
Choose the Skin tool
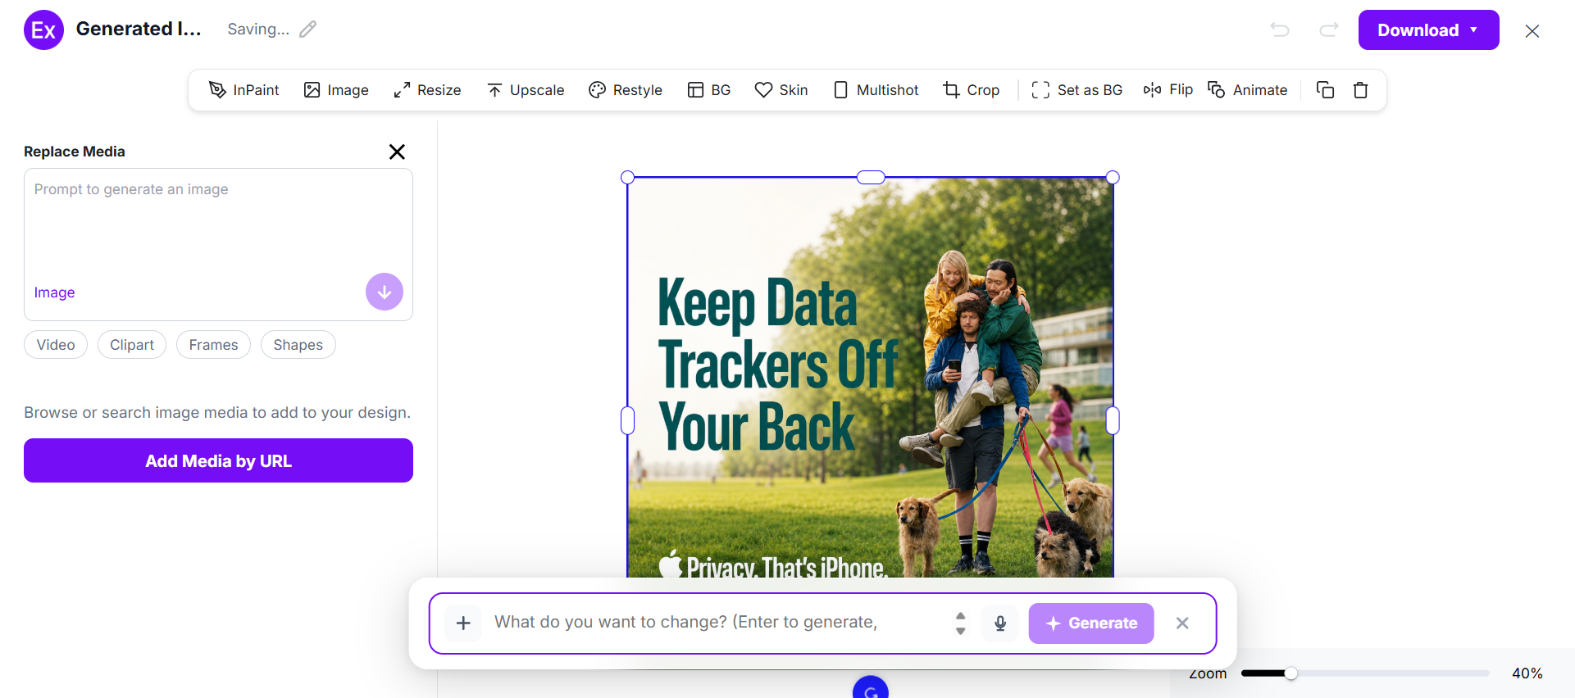[781, 90]
